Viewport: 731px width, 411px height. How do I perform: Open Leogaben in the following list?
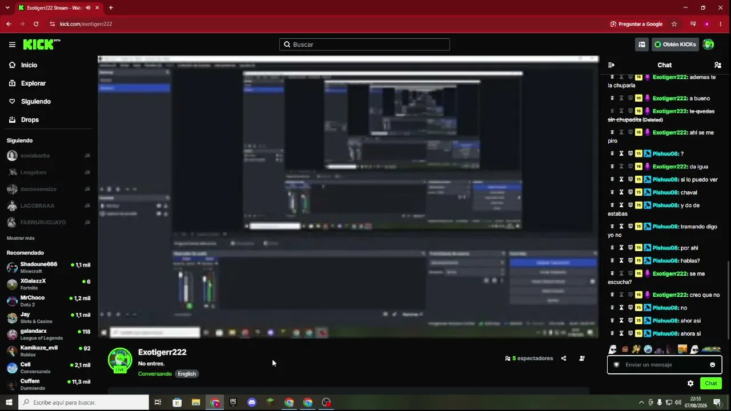49,172
